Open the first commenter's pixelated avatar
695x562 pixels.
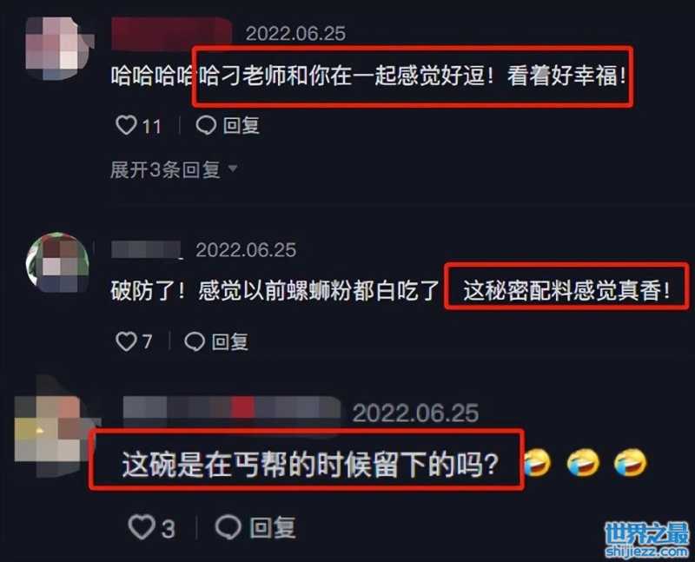58,49
